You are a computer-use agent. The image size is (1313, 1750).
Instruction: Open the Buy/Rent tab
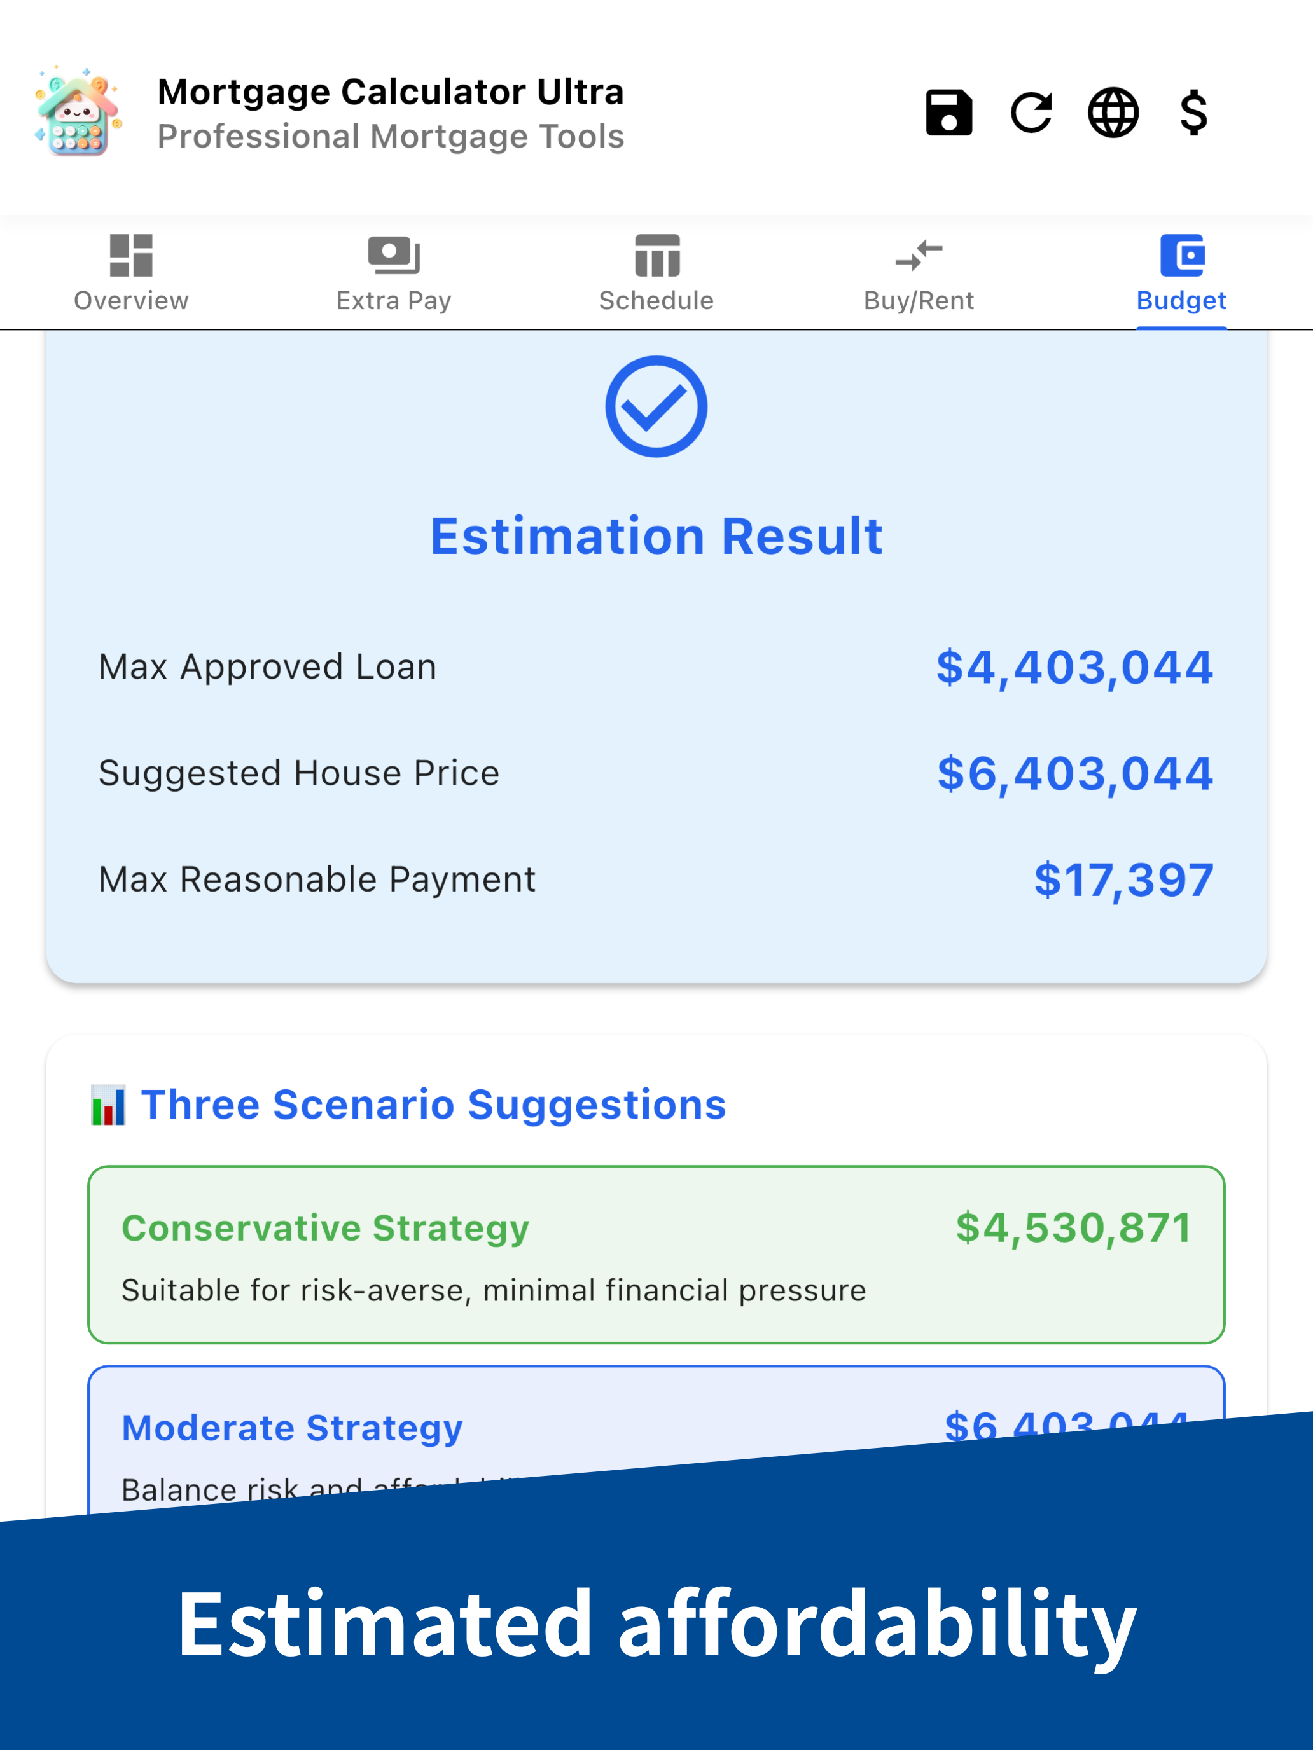(919, 273)
